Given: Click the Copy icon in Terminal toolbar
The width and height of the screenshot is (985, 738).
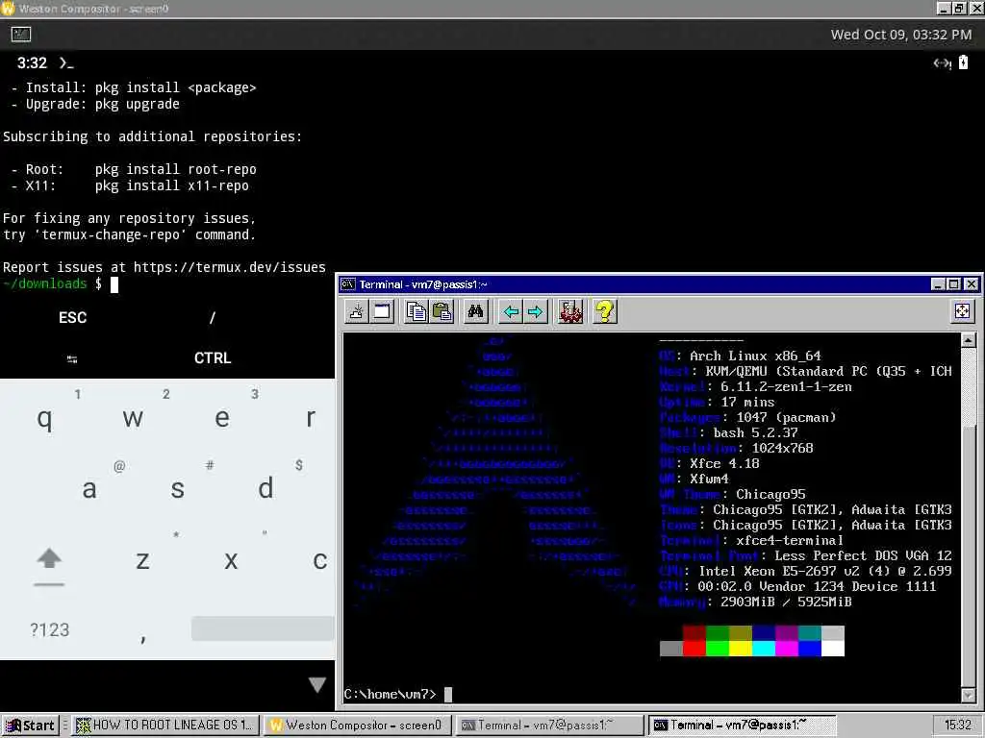Looking at the screenshot, I should (416, 311).
